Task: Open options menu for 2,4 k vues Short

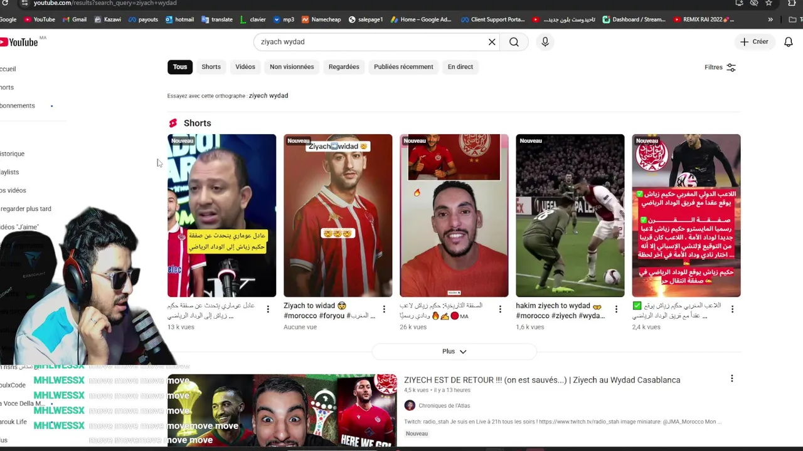Action: tap(732, 309)
